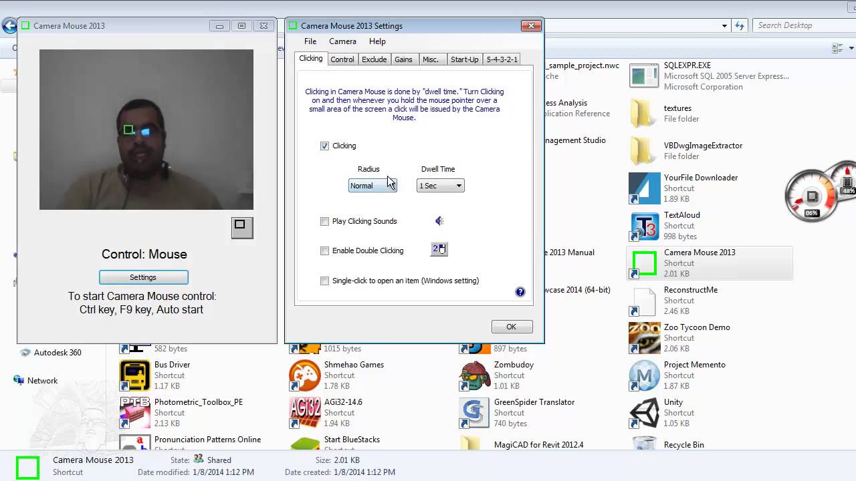Select the Shmehao Games shortcut icon
856x481 pixels.
[304, 375]
